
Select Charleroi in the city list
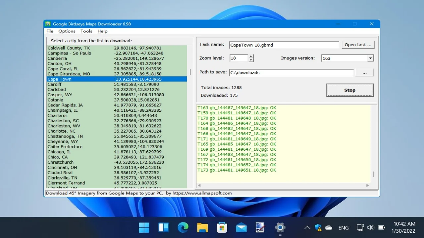tap(117, 116)
